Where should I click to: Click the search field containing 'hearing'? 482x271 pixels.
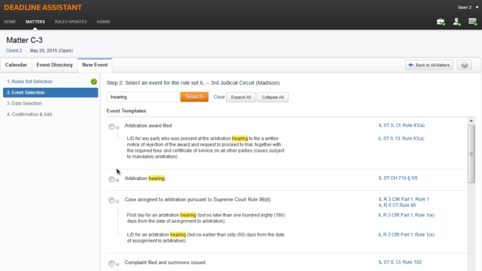coord(142,97)
